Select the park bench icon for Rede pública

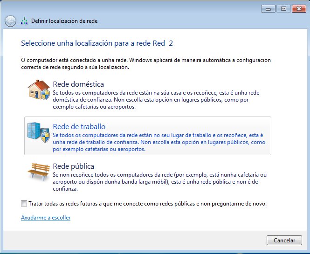coord(39,171)
